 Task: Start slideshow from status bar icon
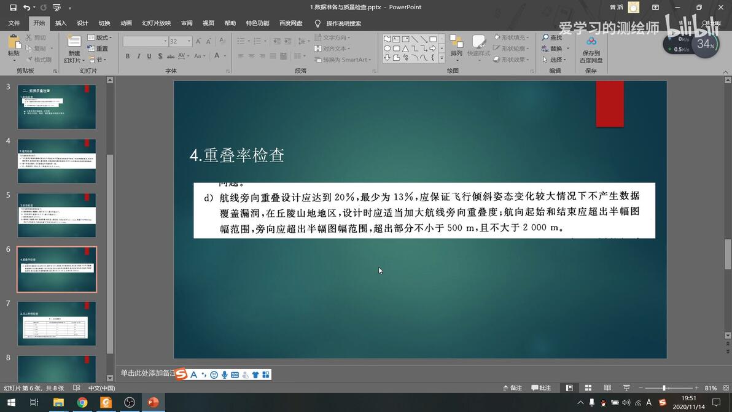click(626, 387)
